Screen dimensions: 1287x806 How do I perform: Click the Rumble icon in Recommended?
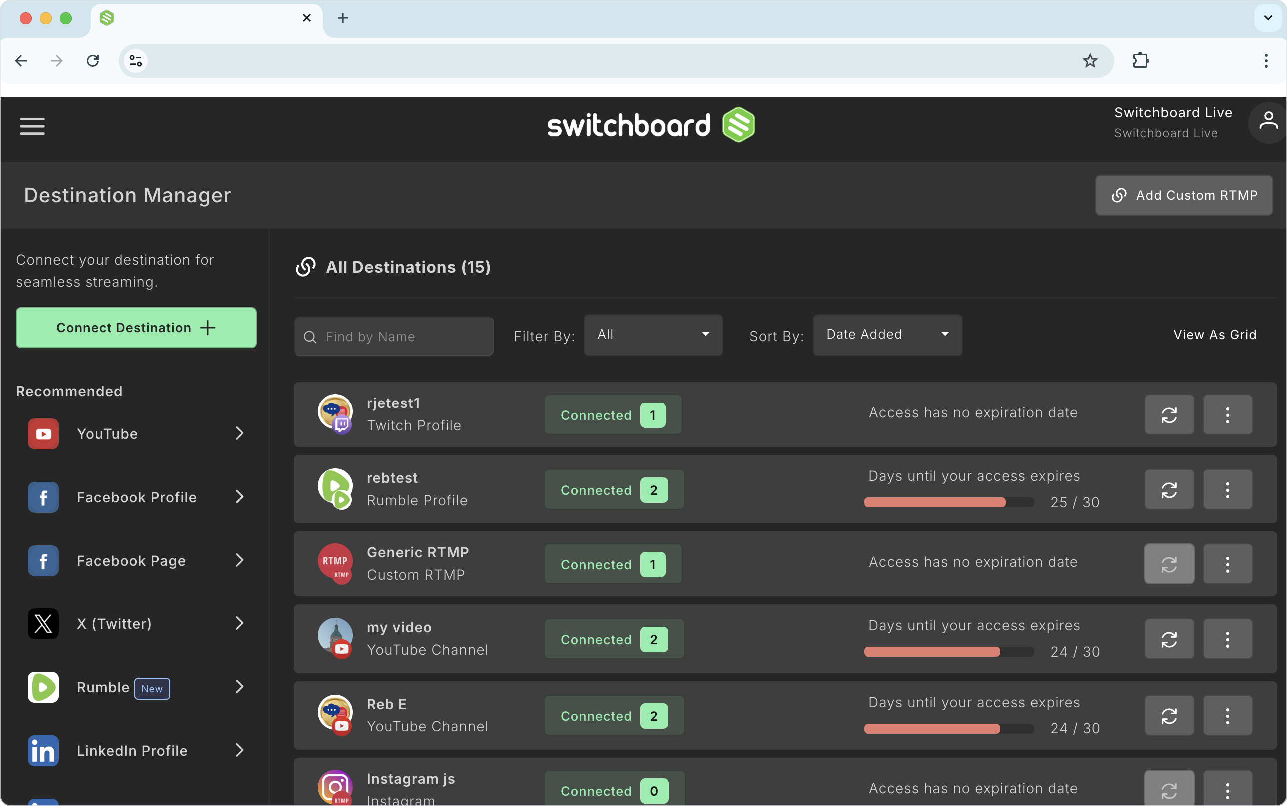coord(43,687)
